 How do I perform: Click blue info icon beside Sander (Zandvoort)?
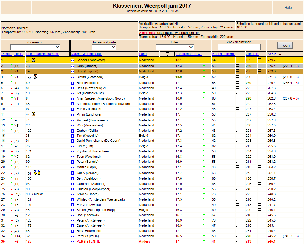[x=72, y=60]
